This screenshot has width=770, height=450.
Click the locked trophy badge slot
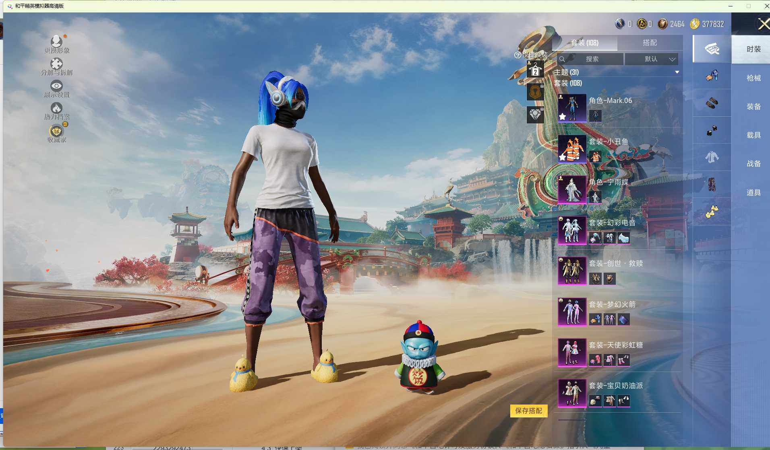point(535,92)
